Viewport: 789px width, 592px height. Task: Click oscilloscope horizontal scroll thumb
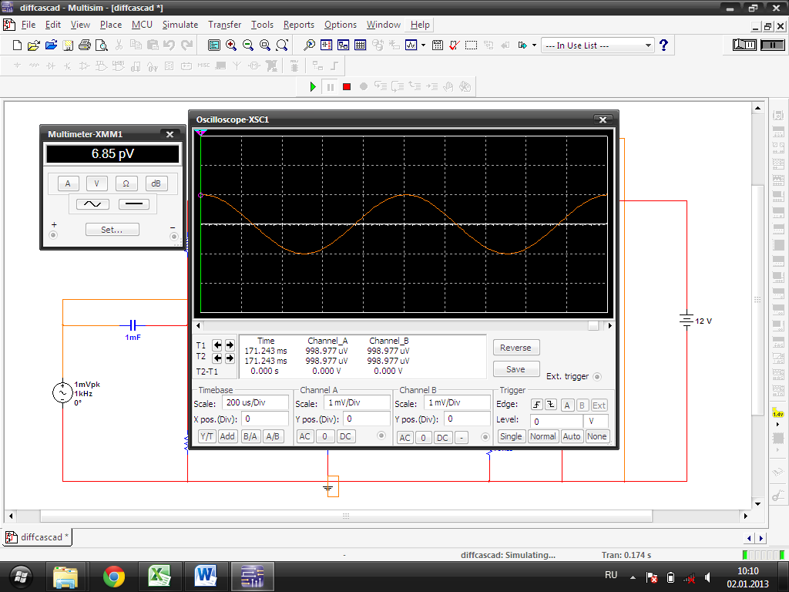[x=593, y=326]
